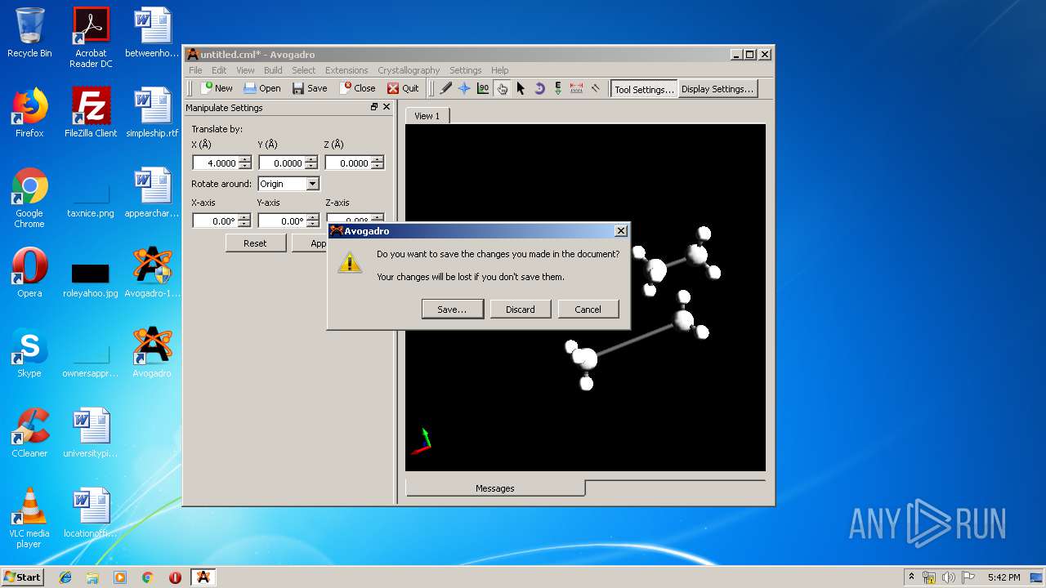Image resolution: width=1046 pixels, height=588 pixels.
Task: Open the Select menu
Action: [303, 70]
